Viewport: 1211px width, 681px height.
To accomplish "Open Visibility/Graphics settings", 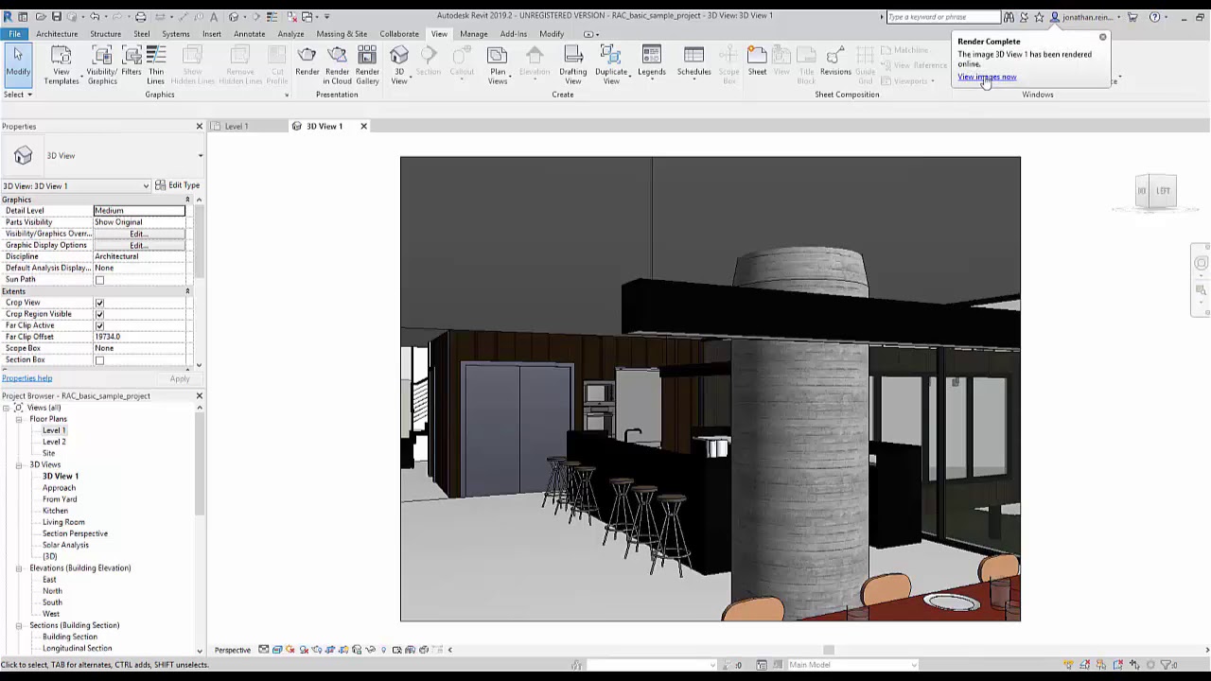I will point(102,65).
